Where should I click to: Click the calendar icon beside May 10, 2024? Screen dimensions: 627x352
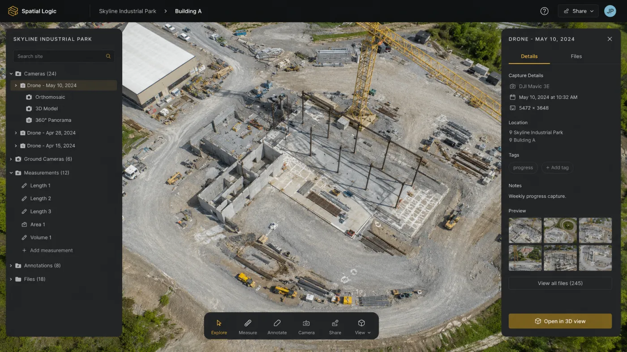[512, 97]
